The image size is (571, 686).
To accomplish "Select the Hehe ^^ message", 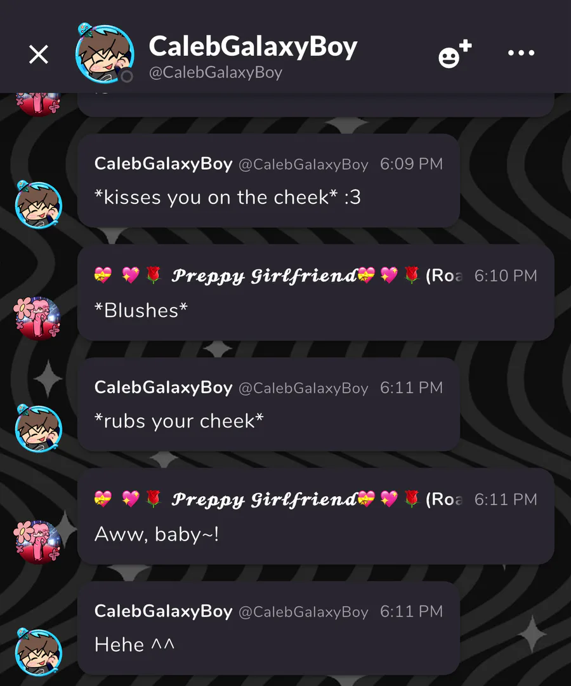I will coord(268,628).
